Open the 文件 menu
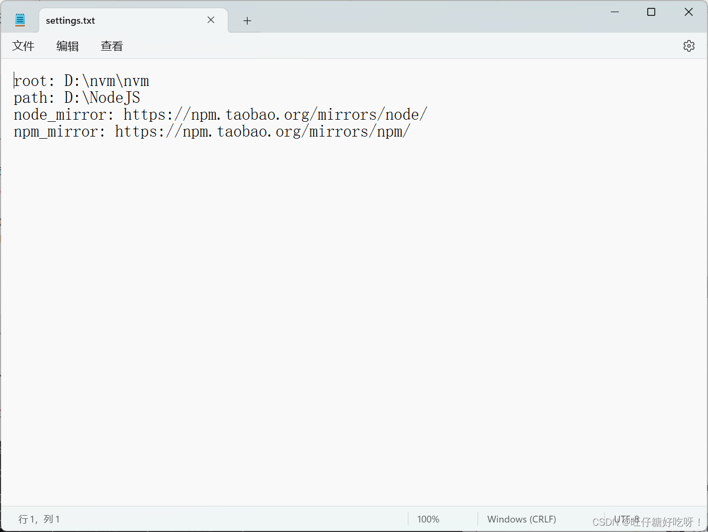This screenshot has height=532, width=708. point(23,46)
